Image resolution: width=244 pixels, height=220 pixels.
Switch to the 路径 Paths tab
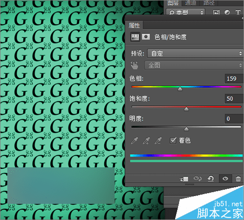209,3
